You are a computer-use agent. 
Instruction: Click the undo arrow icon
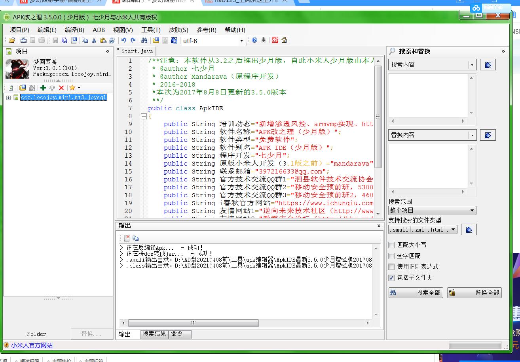123,40
